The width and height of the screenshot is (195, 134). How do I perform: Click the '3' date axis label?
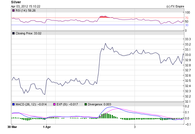tap(135, 127)
